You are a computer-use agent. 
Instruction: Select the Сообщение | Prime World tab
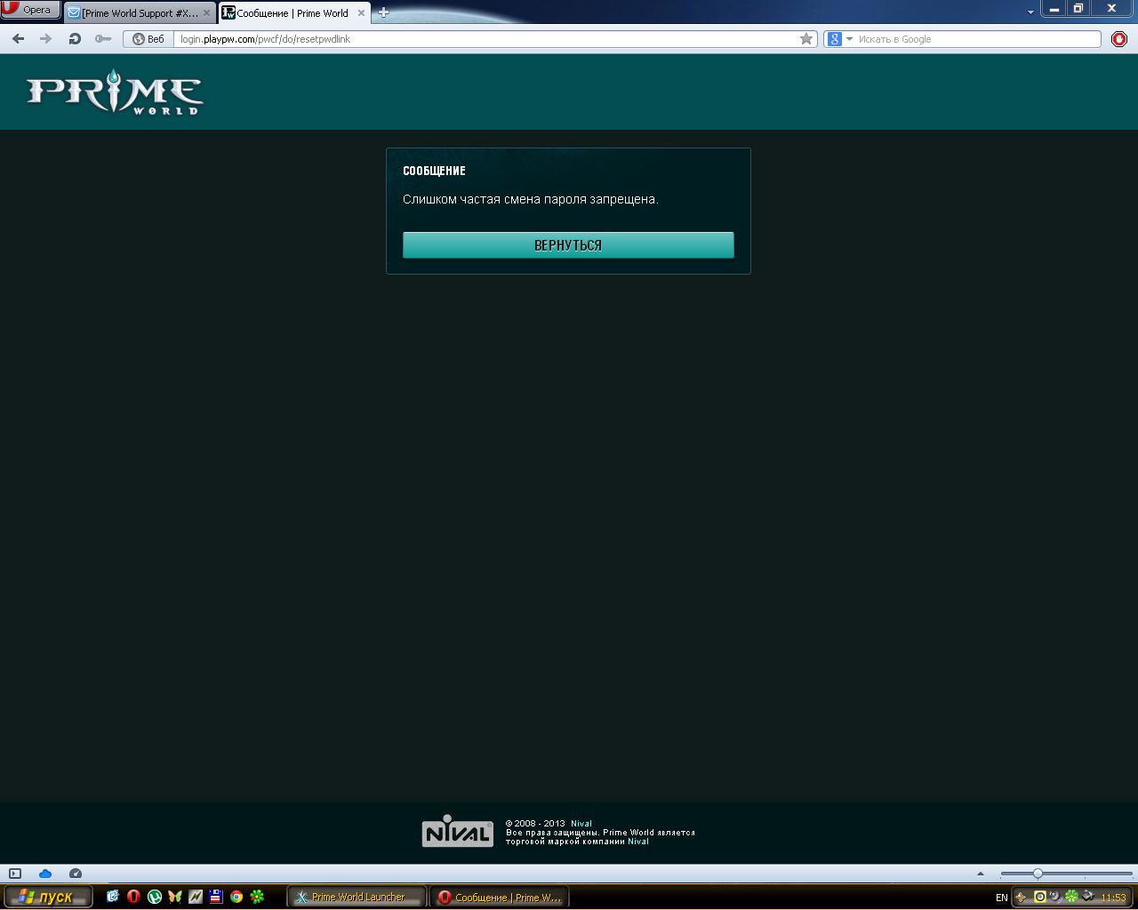click(294, 12)
